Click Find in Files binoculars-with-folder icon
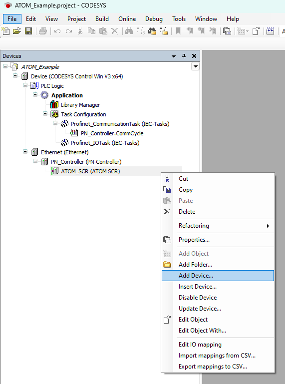 152,31
